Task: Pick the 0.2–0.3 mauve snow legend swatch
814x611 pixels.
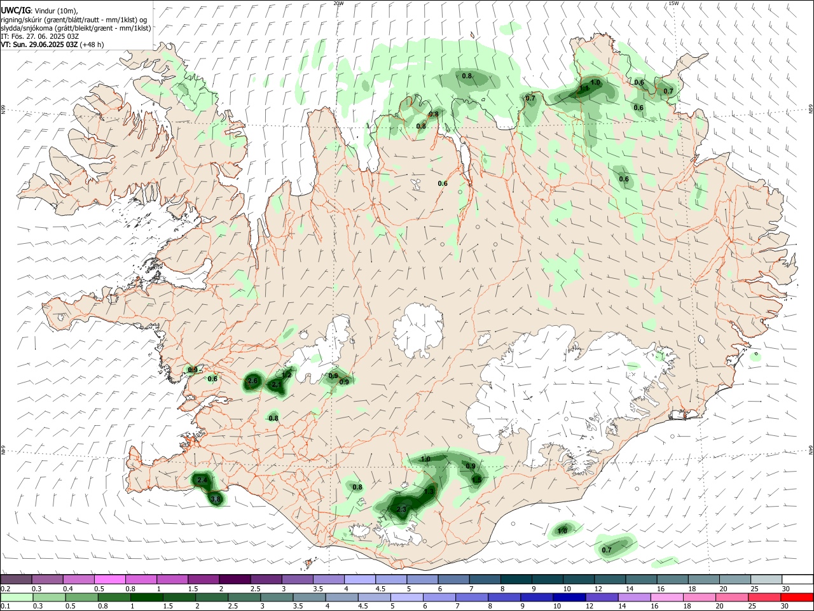Action: pyautogui.click(x=16, y=580)
